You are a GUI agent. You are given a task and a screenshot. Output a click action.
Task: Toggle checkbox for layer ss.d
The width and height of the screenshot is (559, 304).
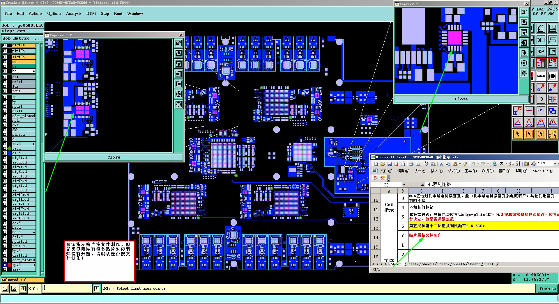coord(5,223)
